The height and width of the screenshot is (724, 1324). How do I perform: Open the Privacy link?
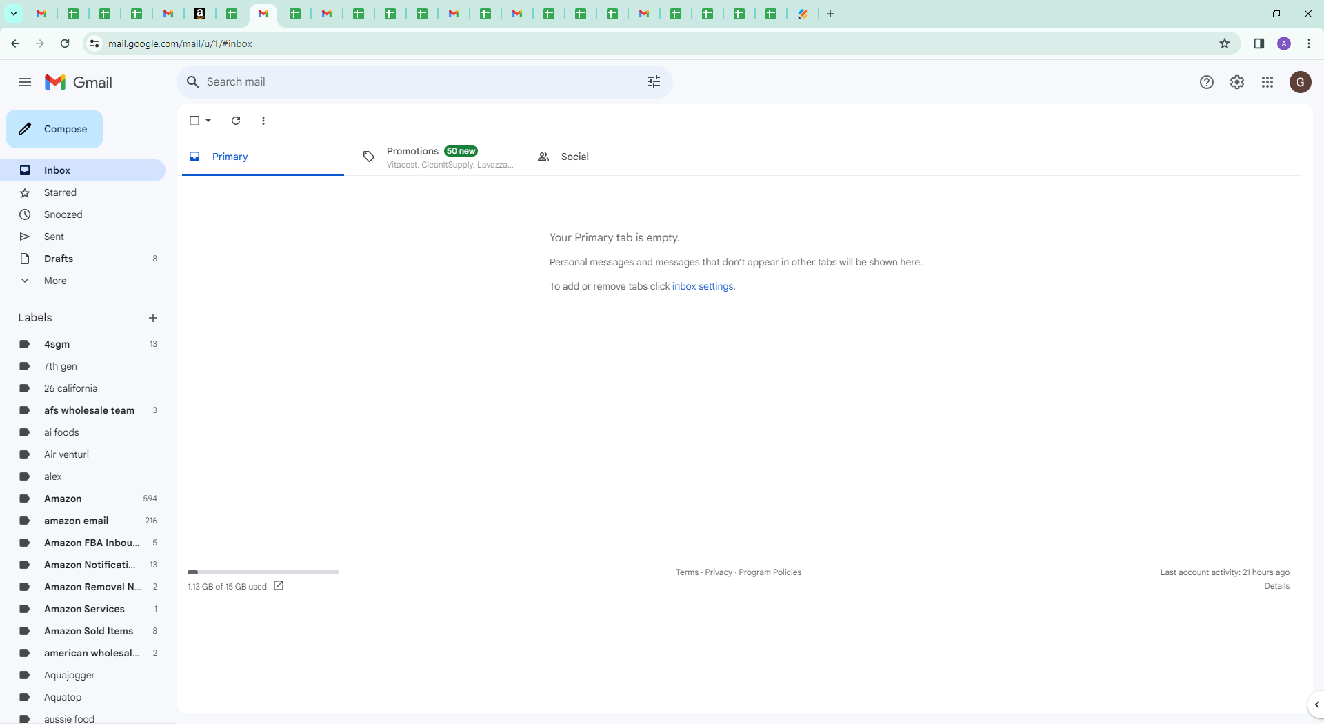tap(719, 572)
